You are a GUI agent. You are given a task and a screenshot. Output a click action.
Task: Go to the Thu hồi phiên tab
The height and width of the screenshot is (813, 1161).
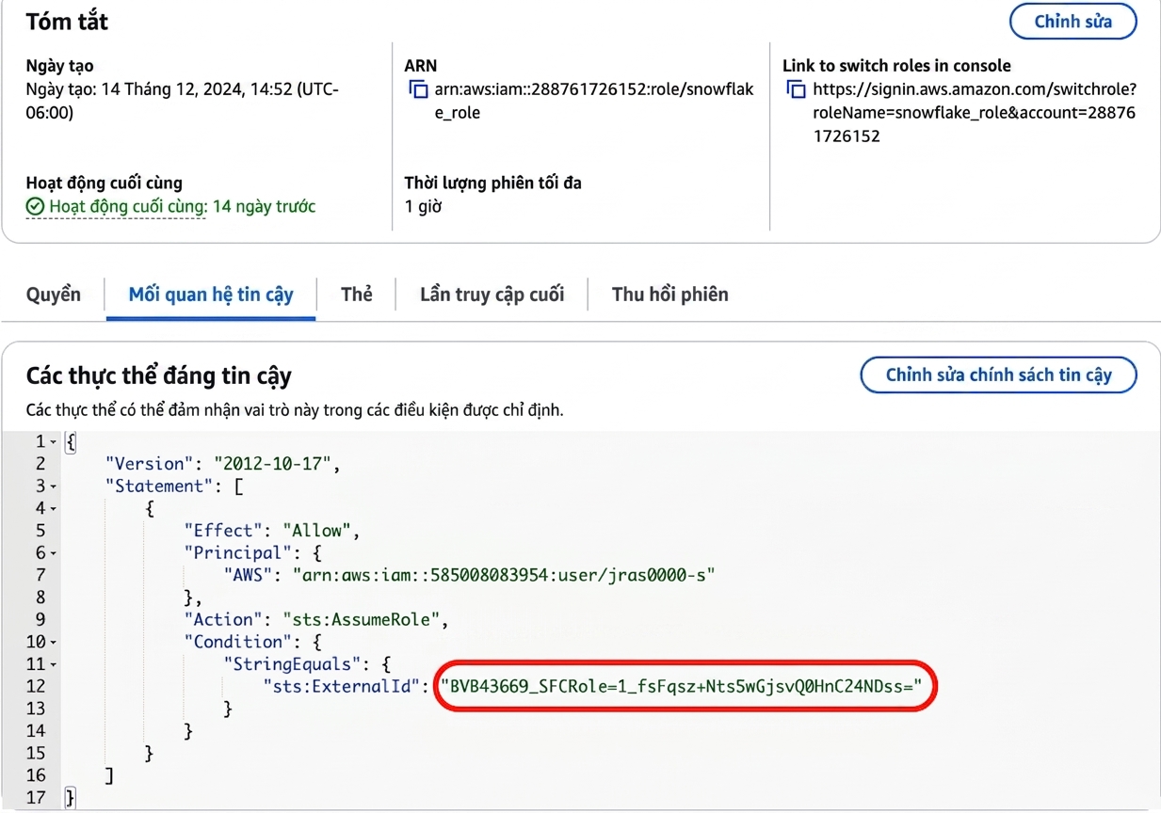click(x=670, y=295)
